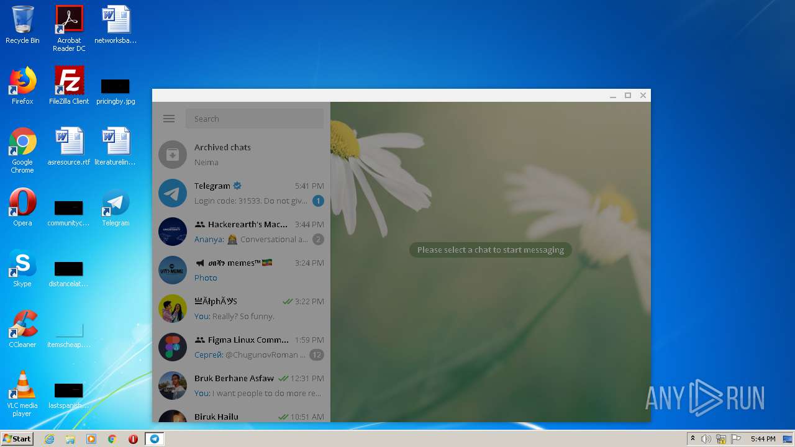795x447 pixels.
Task: Select the itemscheap desktop file
Action: [69, 335]
